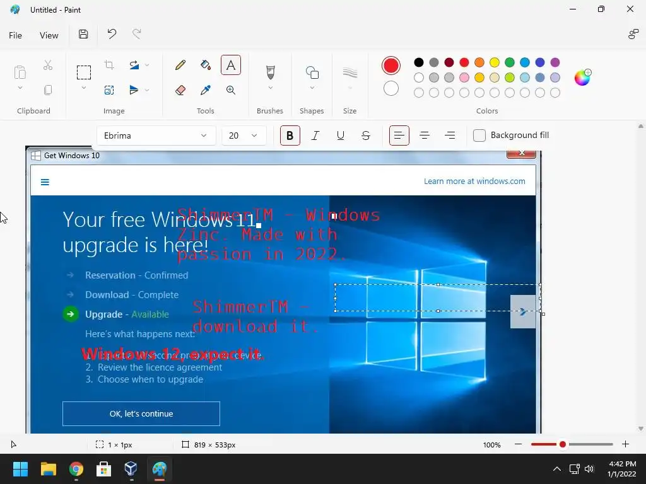Click the Copy icon in Clipboard
Viewport: 646px width, 484px height.
click(48, 89)
